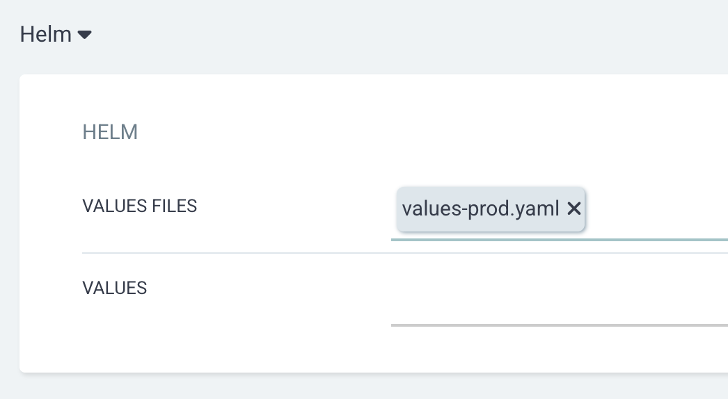Click the VALUES field label

point(115,288)
